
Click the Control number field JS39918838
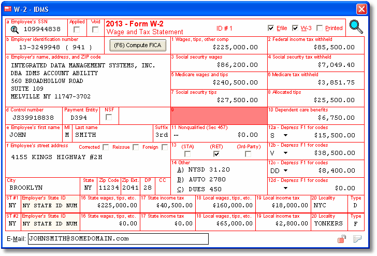33,118
